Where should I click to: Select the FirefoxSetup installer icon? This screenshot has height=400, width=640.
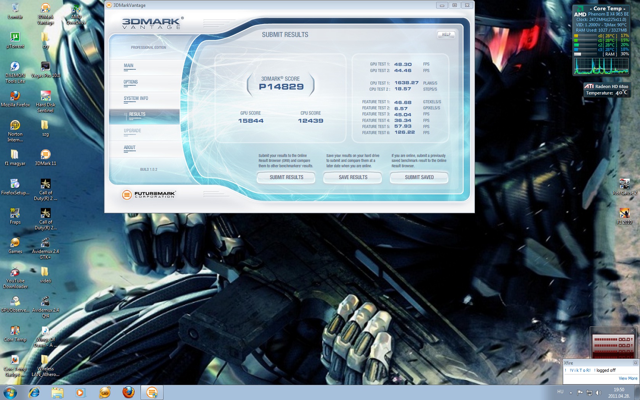coord(15,187)
